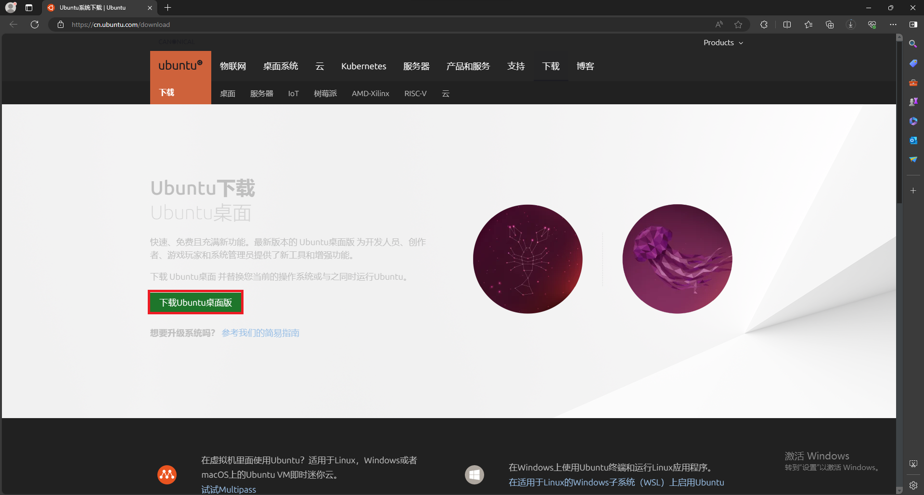Click the 下载 section label in subnav

(167, 93)
